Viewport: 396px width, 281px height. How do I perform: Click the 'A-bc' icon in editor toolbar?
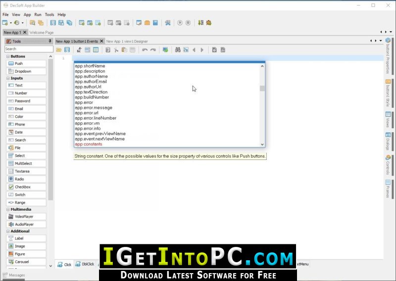coord(79,50)
